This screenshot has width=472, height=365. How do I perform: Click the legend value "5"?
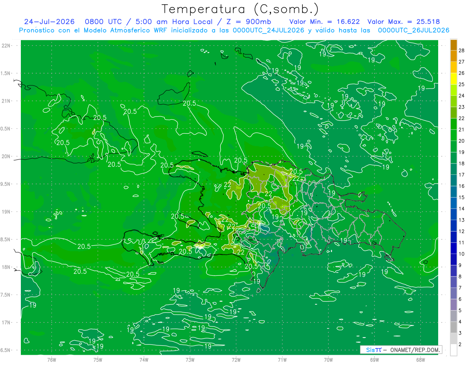(460, 310)
